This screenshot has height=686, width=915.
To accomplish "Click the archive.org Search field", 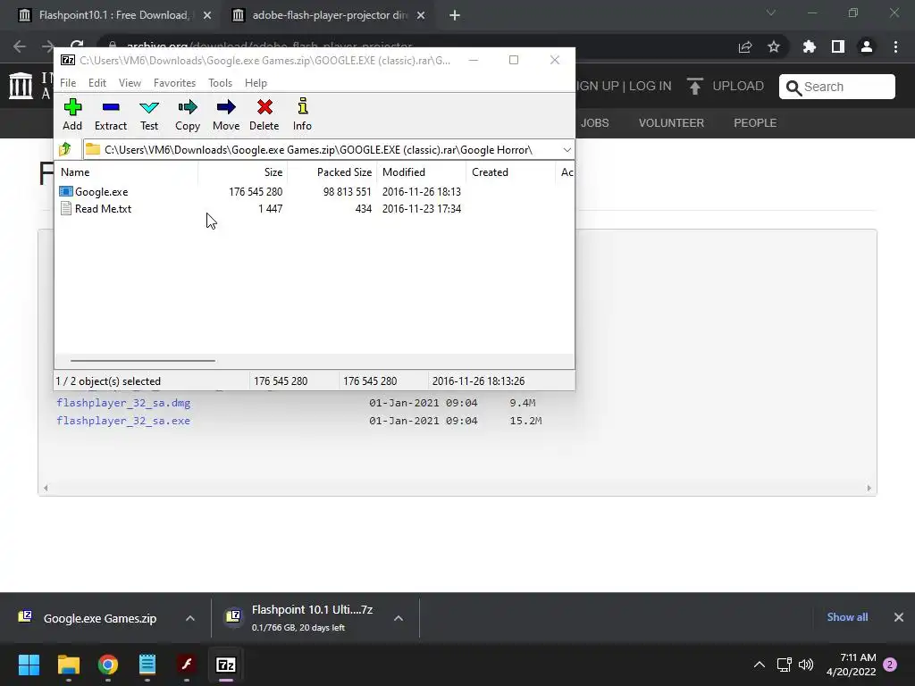I will pos(836,87).
